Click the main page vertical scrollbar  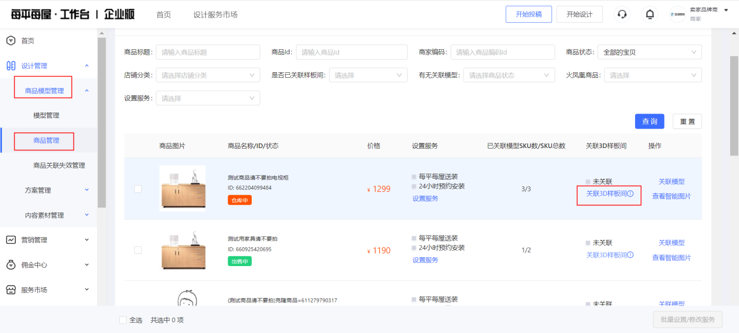pos(734,107)
